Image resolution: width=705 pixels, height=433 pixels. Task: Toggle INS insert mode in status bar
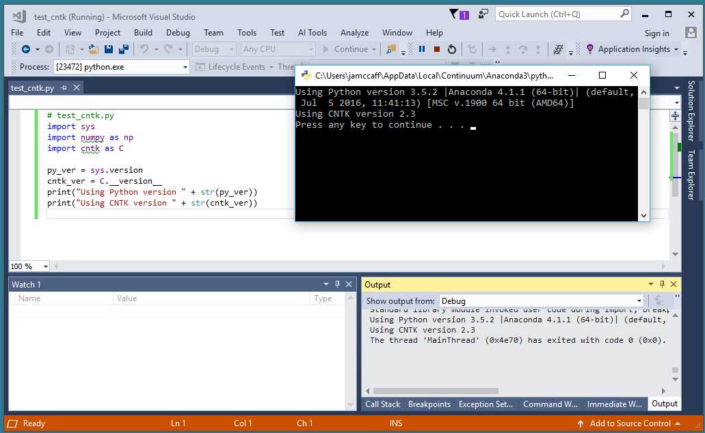395,423
